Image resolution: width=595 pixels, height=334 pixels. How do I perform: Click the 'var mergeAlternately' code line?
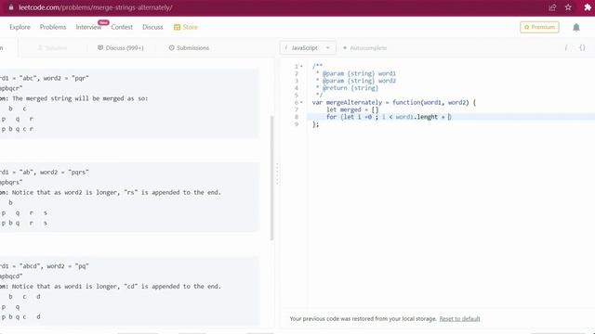[394, 103]
